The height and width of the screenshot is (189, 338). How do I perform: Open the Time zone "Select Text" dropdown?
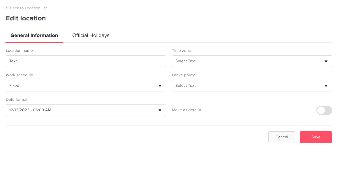[248, 61]
